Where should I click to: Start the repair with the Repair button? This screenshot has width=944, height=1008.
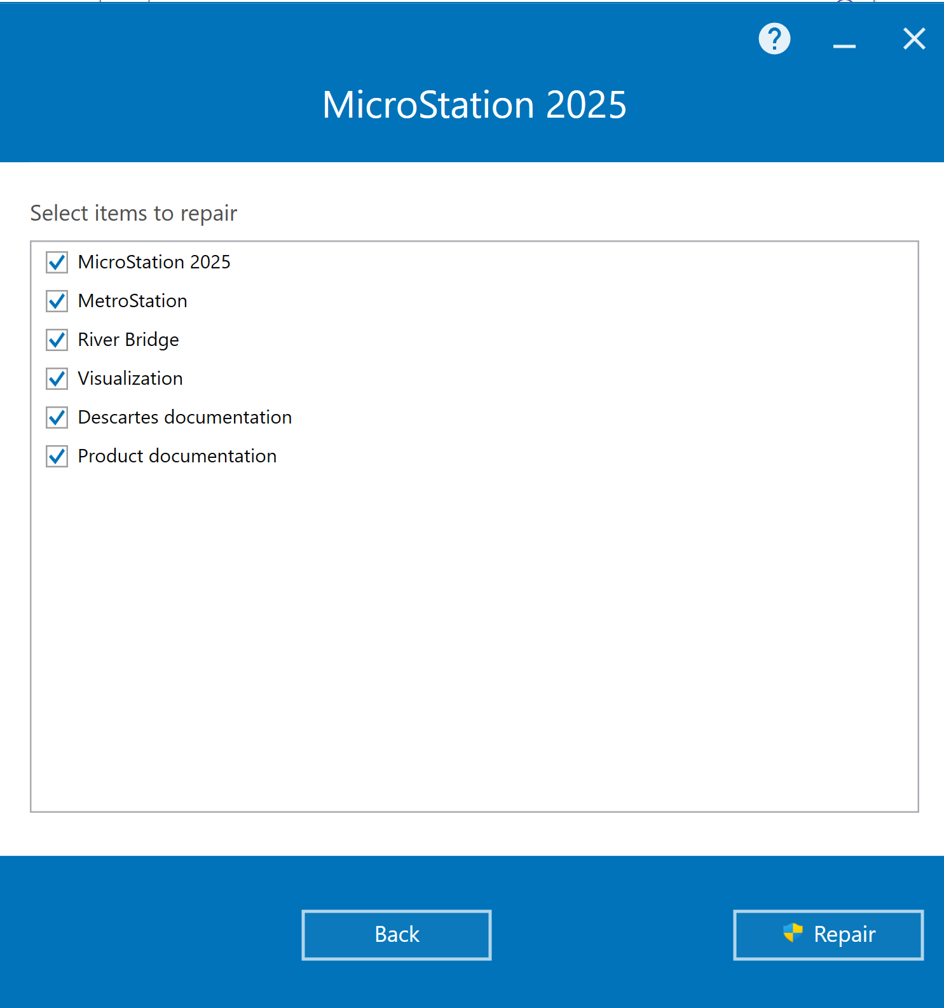(828, 935)
